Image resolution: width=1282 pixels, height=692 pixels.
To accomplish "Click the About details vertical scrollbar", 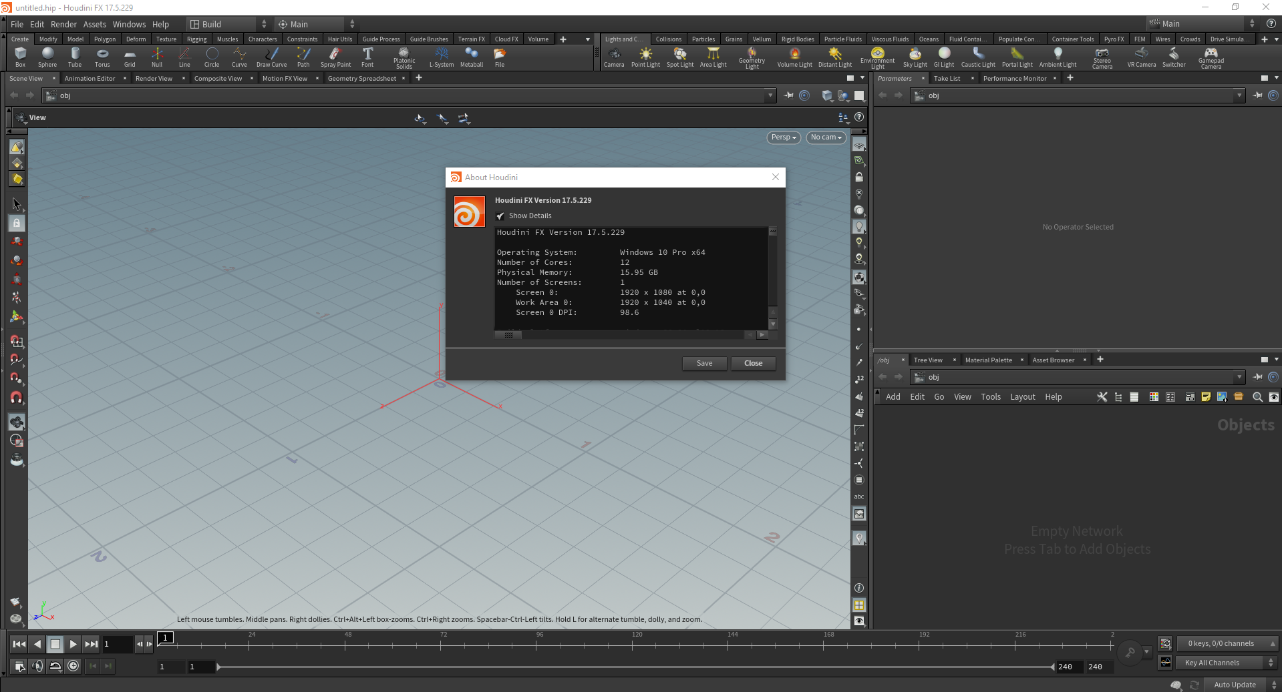I will point(773,278).
